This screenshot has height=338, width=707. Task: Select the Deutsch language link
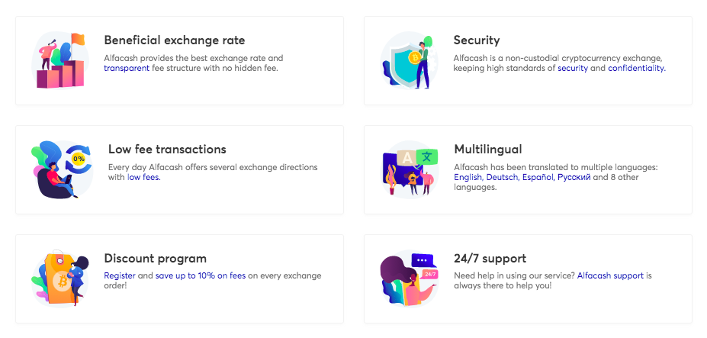(x=503, y=177)
